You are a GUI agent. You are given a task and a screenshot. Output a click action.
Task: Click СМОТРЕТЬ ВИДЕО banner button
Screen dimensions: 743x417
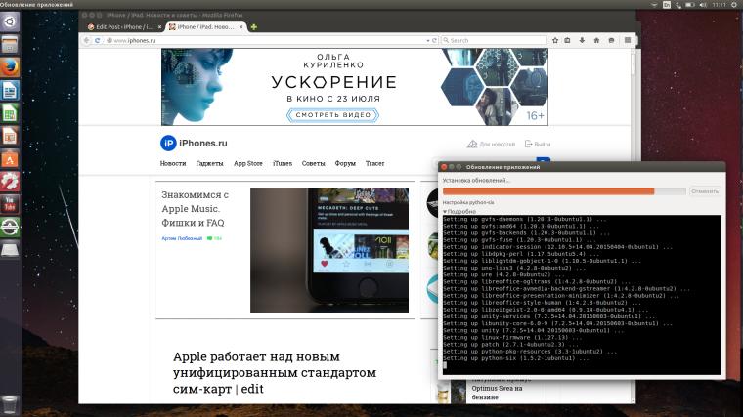click(333, 115)
